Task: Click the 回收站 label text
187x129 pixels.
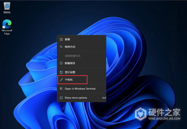Action: [7, 12]
